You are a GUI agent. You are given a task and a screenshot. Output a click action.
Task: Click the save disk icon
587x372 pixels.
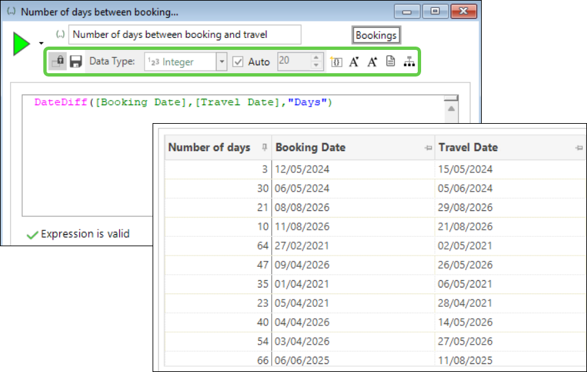click(76, 62)
